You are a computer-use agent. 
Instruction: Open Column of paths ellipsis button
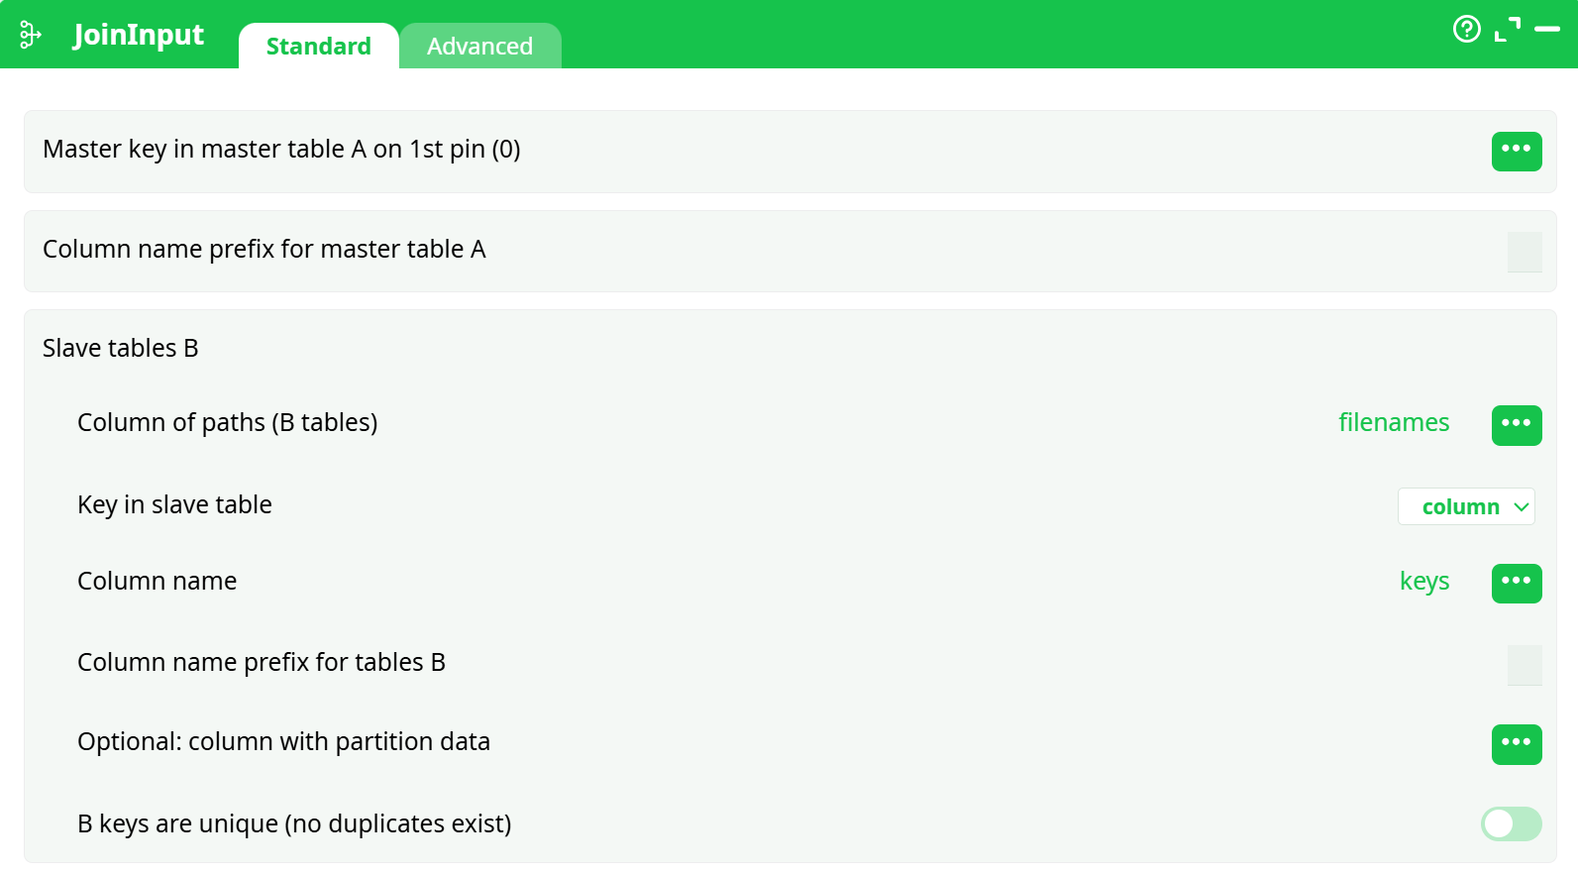1516,425
